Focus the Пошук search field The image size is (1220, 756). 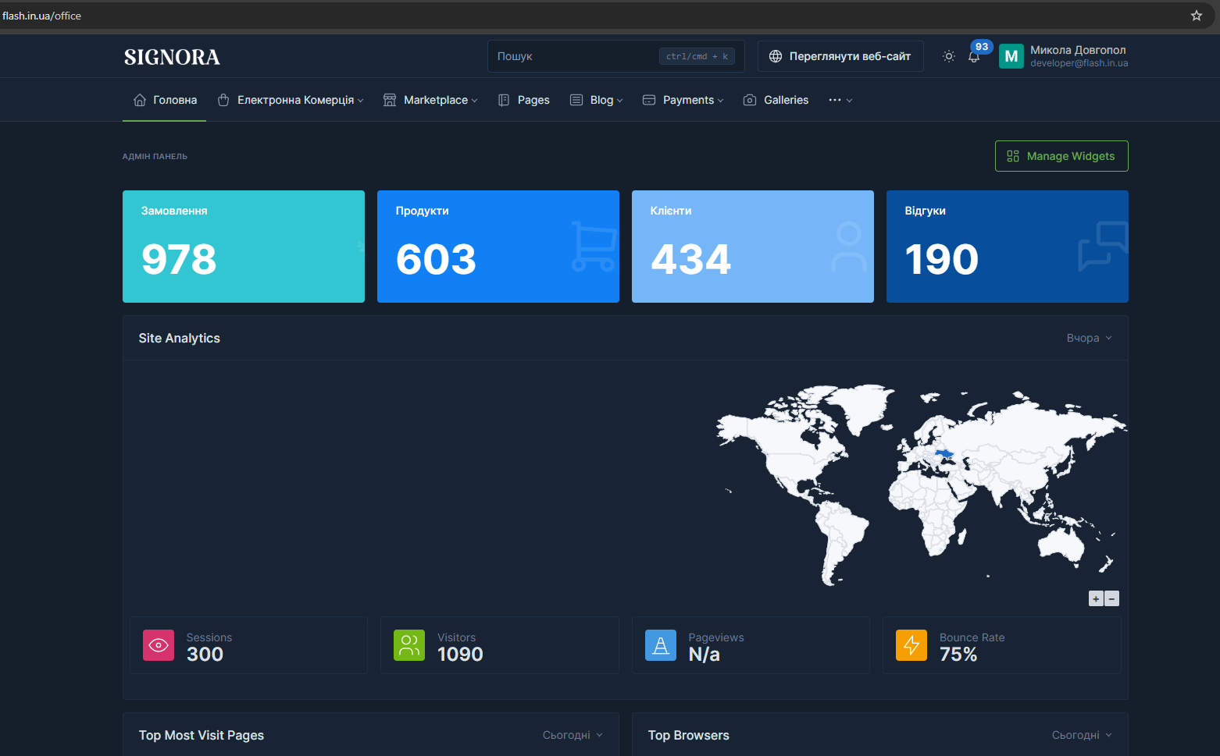[576, 56]
